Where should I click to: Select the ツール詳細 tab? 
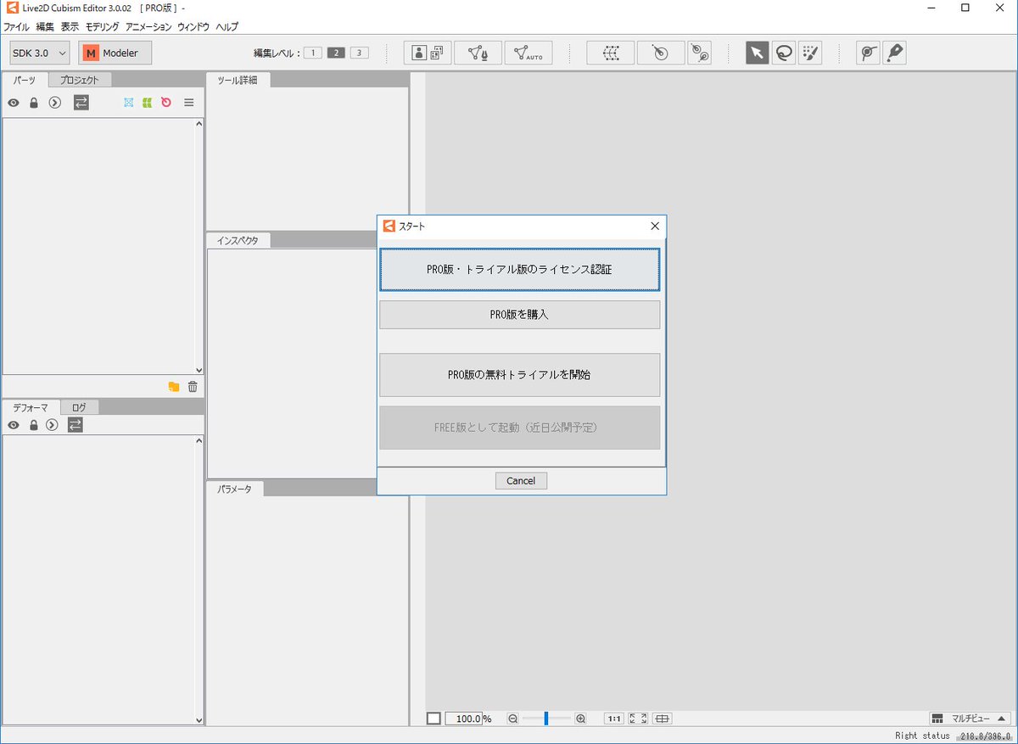tap(238, 80)
